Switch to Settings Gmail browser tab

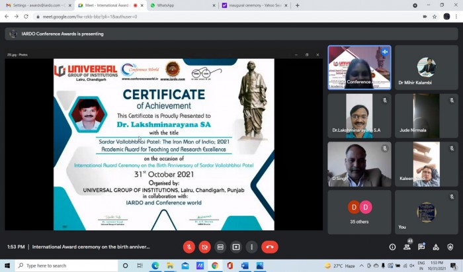[38, 5]
